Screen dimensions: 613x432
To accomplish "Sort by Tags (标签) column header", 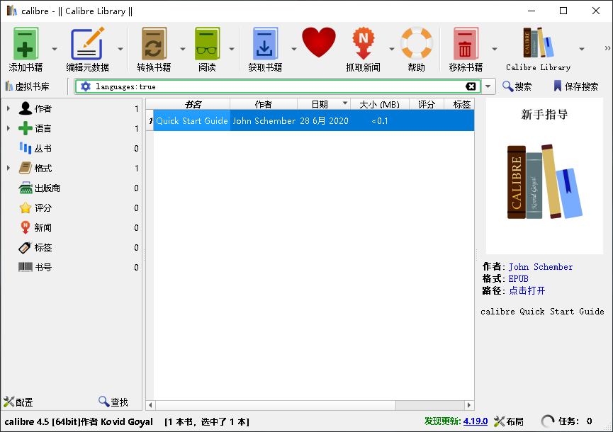I will [459, 104].
